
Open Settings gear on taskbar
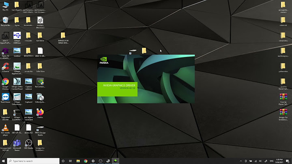pyautogui.click(x=93, y=161)
